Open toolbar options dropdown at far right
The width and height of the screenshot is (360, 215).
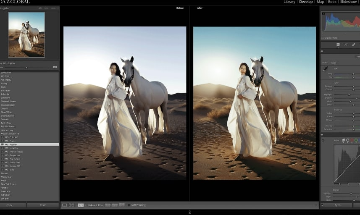(x=316, y=205)
